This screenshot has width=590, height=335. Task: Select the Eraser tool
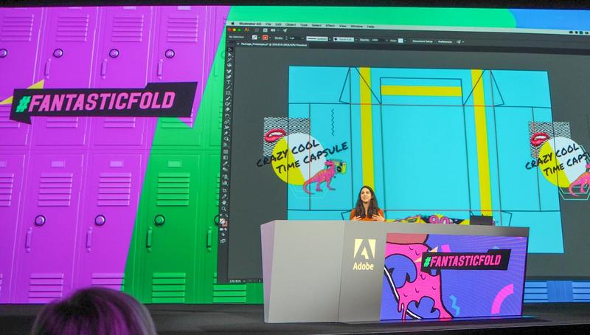228,109
